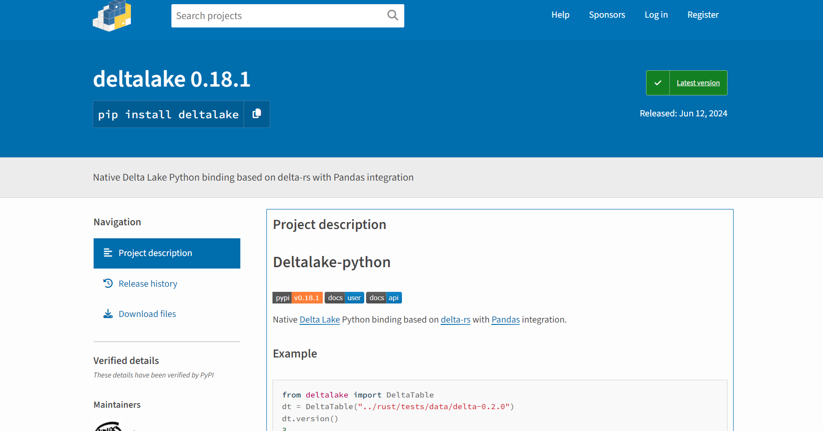
Task: Follow the Delta Lake link
Action: click(x=320, y=320)
